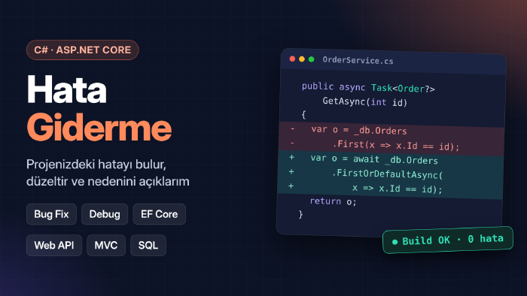527x296 pixels.
Task: Click the green maximize dot on code window
Action: (x=312, y=59)
